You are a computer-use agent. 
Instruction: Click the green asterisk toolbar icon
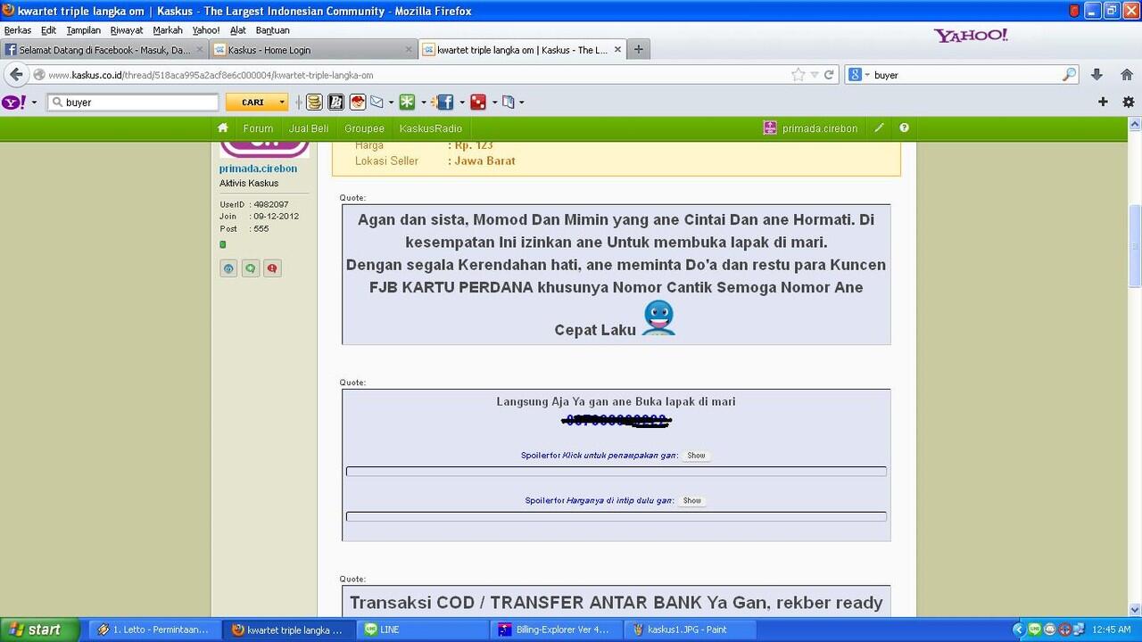pyautogui.click(x=407, y=103)
